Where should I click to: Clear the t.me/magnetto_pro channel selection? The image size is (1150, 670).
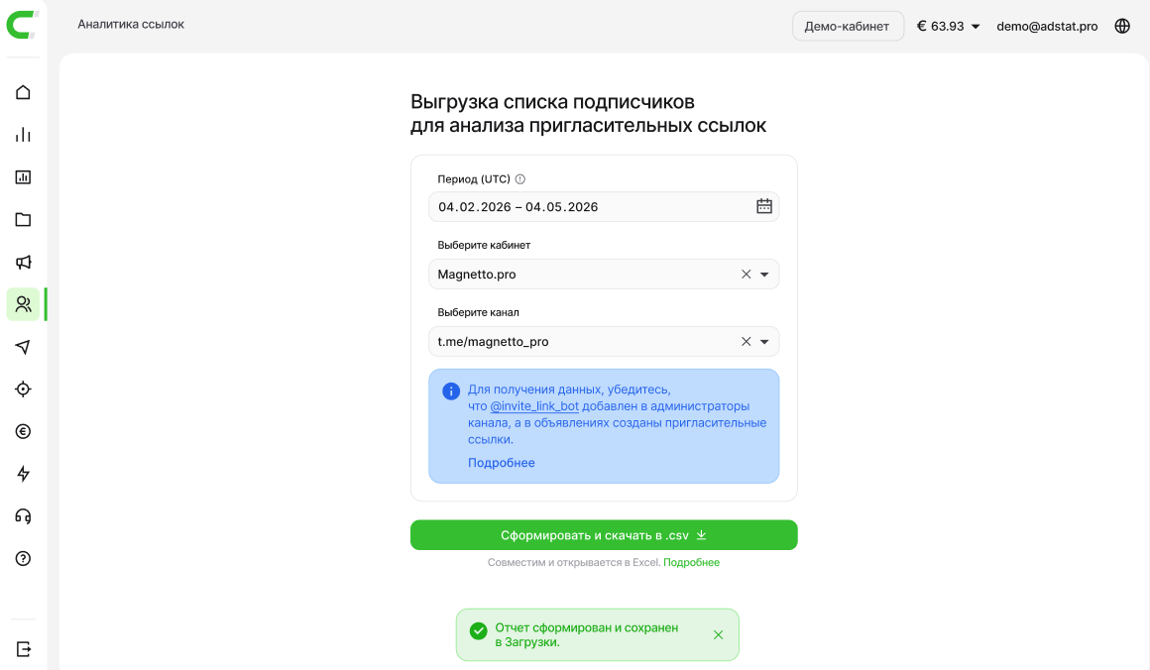(x=746, y=342)
